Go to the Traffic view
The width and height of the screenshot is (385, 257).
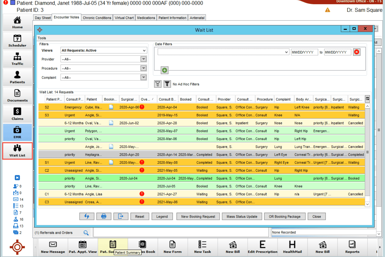(17, 59)
